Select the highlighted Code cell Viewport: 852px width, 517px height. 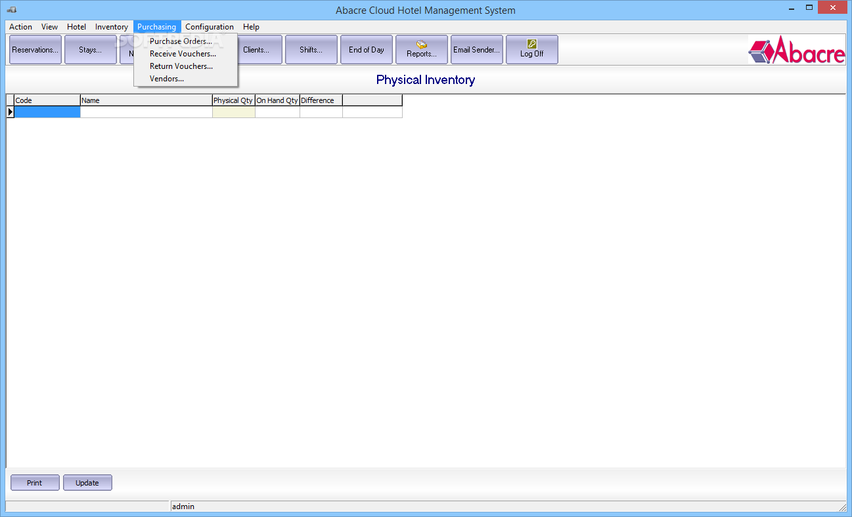47,112
